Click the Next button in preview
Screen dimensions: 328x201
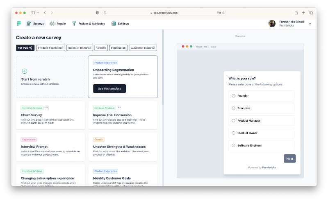pyautogui.click(x=290, y=159)
